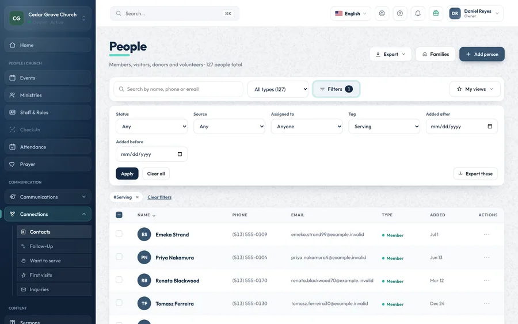Open the Export dropdown button

click(390, 54)
